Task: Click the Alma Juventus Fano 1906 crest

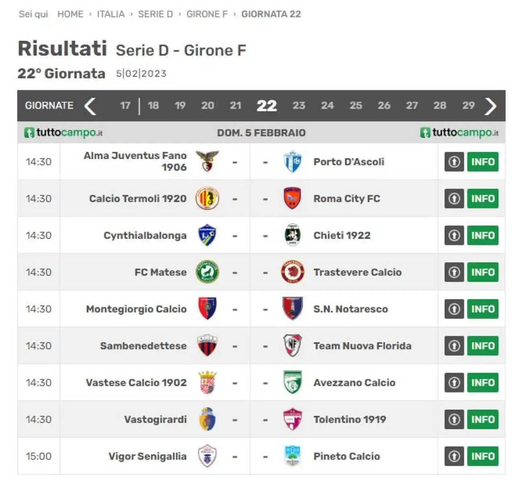Action: click(x=207, y=161)
